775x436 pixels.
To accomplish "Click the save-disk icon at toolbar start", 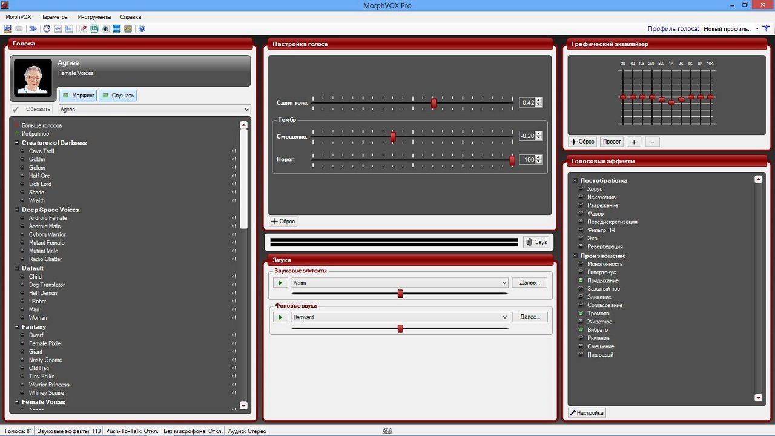I will 7,28.
